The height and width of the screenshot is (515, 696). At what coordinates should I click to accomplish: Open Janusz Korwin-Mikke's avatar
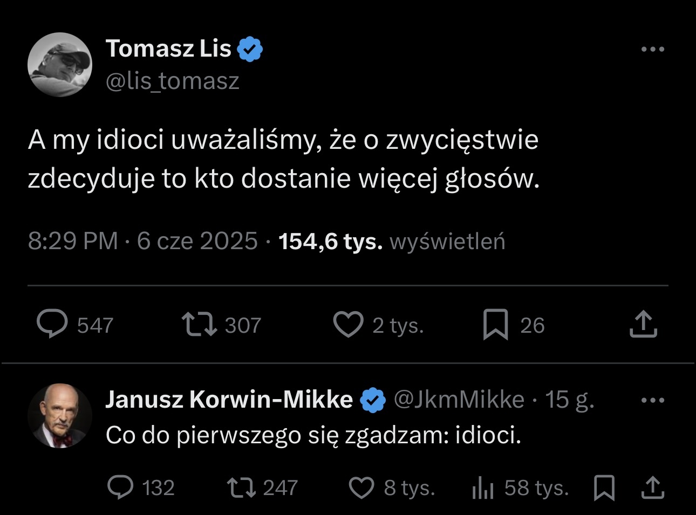(60, 416)
